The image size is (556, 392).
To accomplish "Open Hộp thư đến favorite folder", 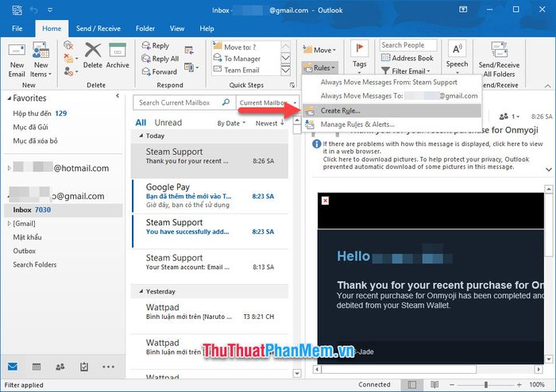I will [40, 113].
